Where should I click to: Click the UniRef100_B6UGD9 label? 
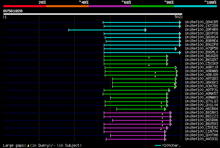point(201,56)
